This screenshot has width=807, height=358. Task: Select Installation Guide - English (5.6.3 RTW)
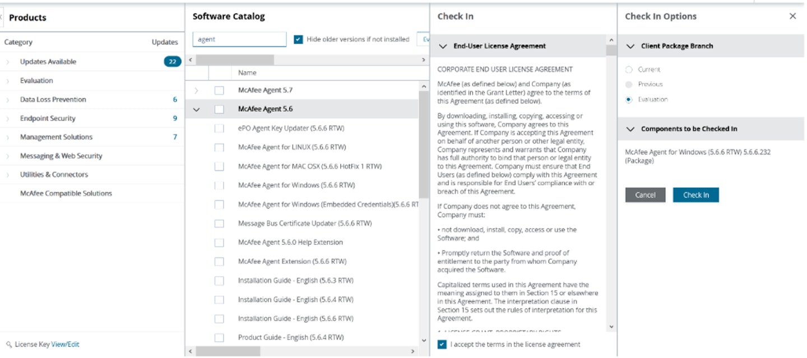pos(295,281)
